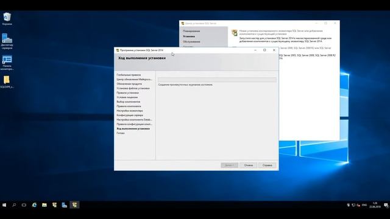
Task: Select the Настройка компонента Database step
Action: tap(134, 120)
